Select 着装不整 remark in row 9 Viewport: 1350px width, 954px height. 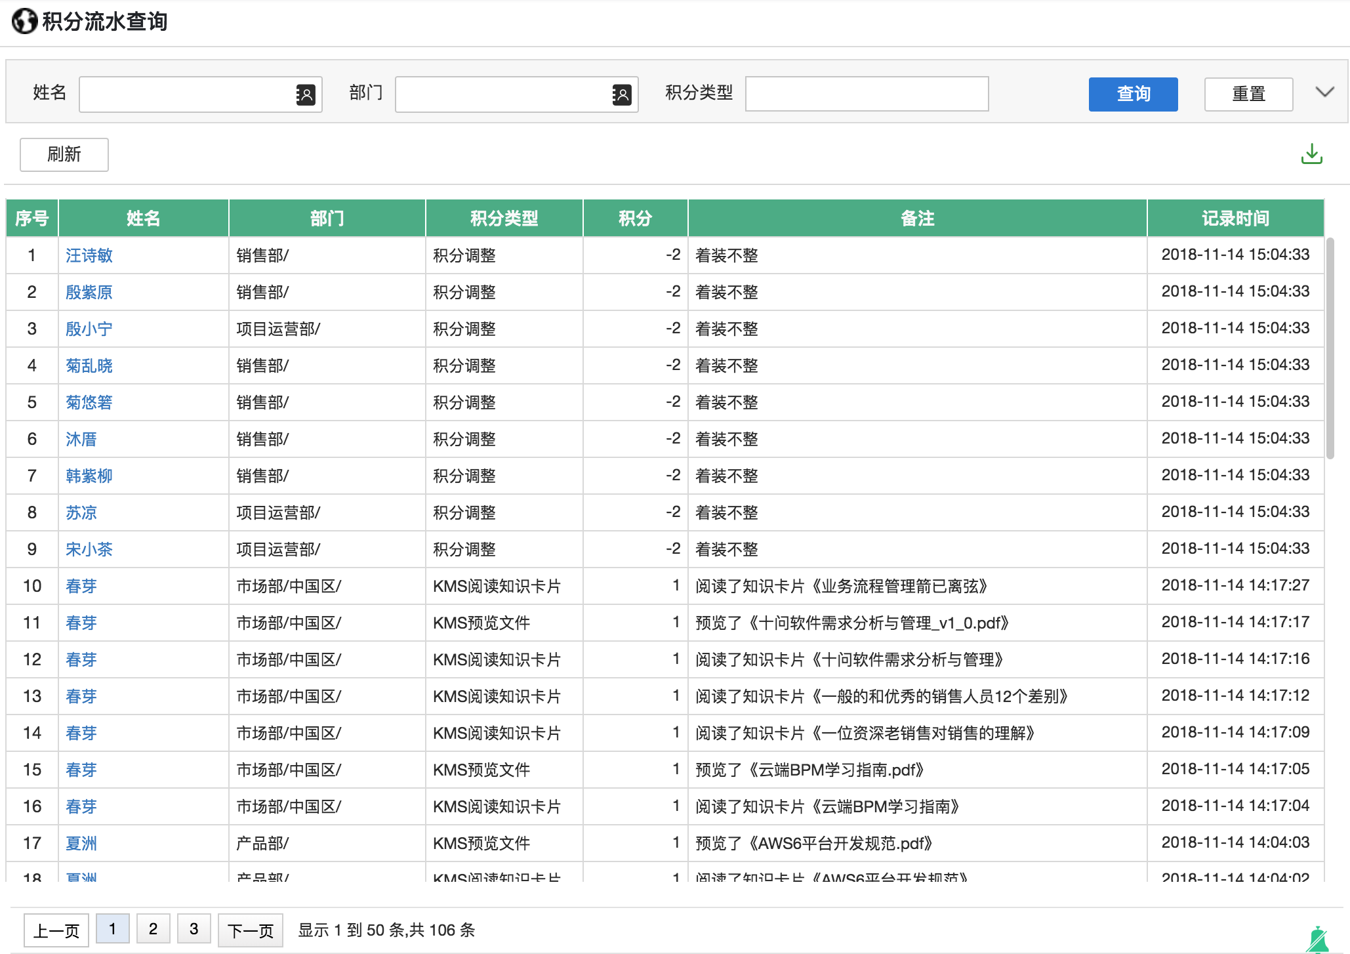point(727,549)
